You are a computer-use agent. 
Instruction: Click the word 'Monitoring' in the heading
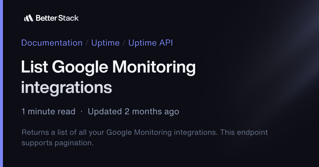[154, 68]
